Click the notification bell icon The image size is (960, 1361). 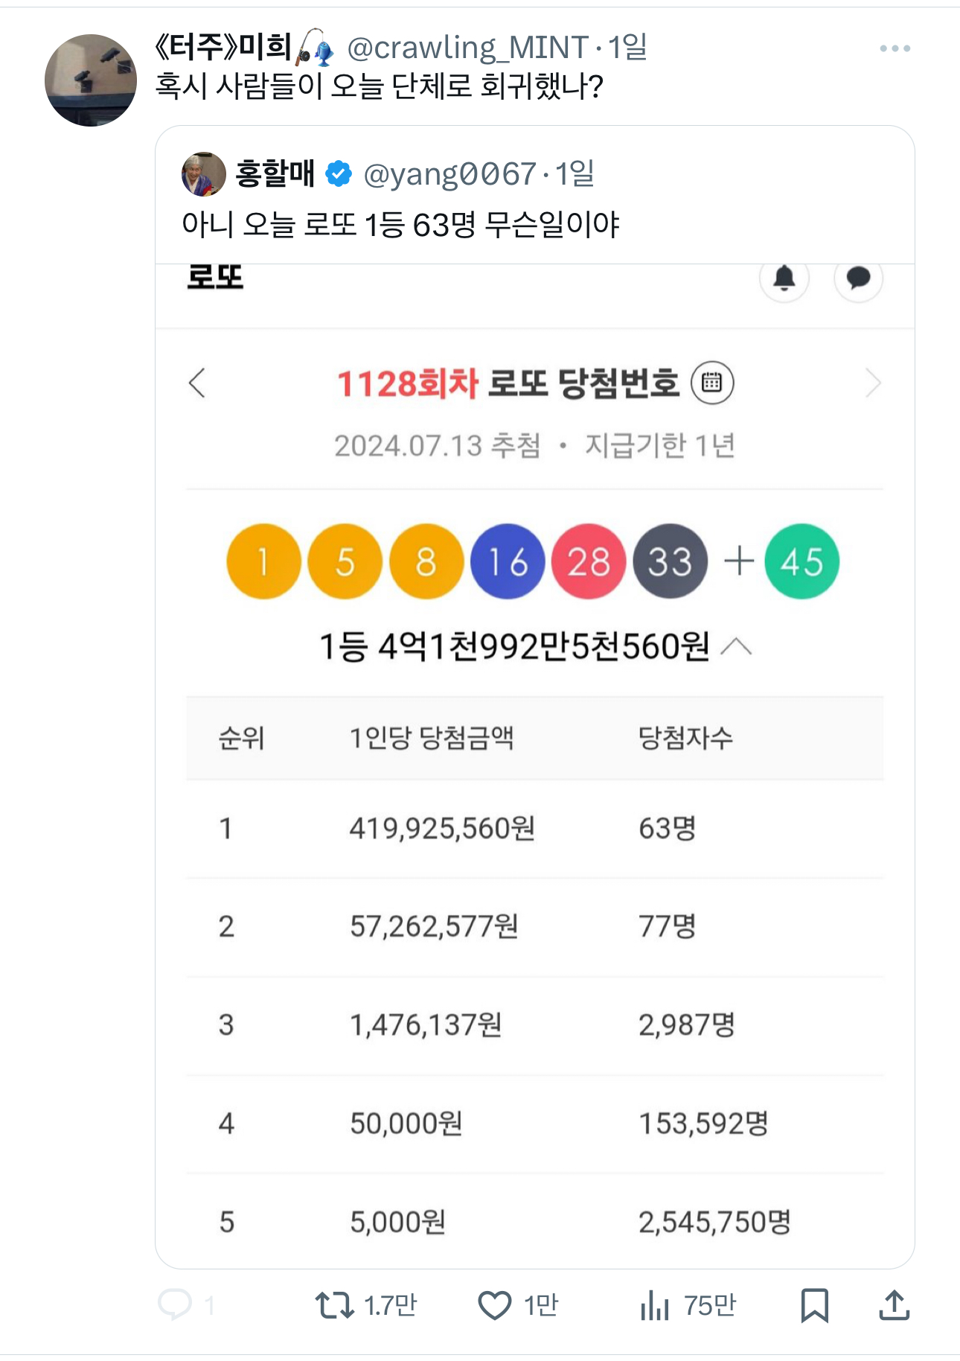tap(784, 278)
